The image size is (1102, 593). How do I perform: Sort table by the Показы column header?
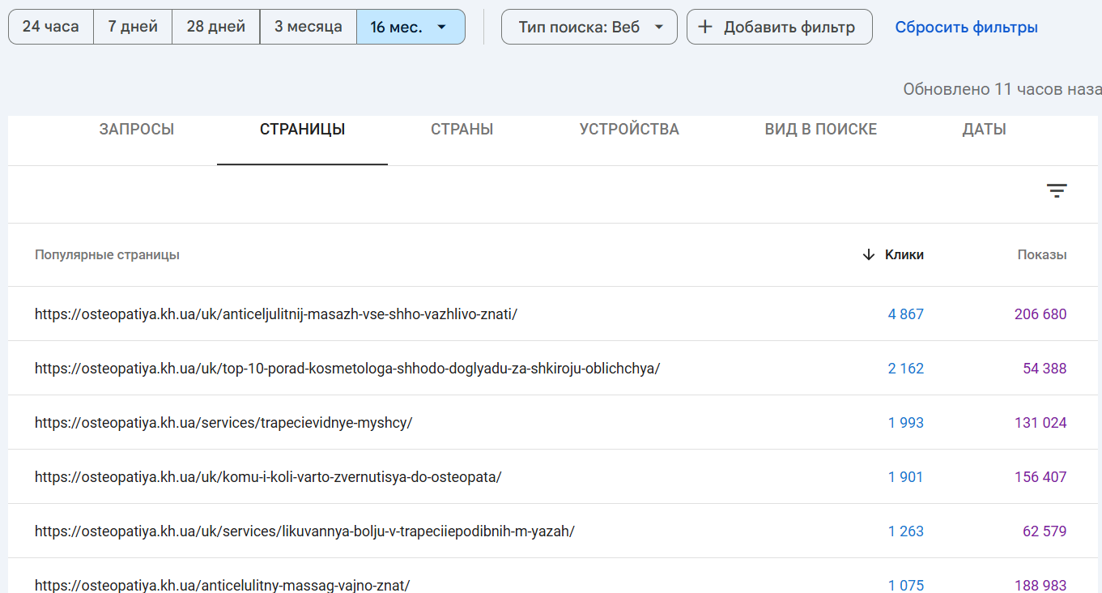click(1042, 254)
